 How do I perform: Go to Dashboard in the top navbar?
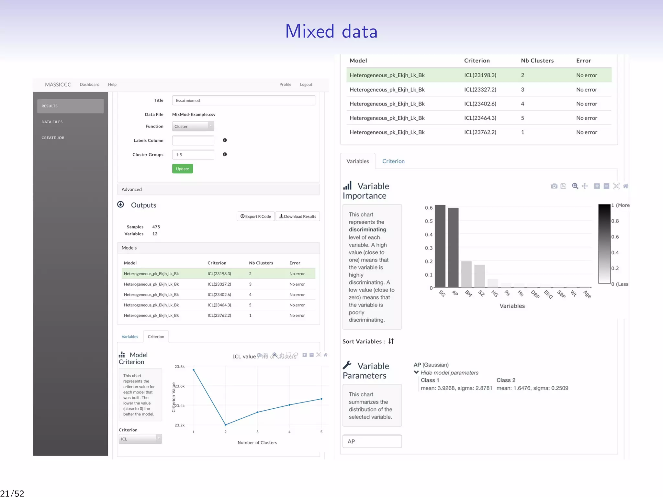89,84
